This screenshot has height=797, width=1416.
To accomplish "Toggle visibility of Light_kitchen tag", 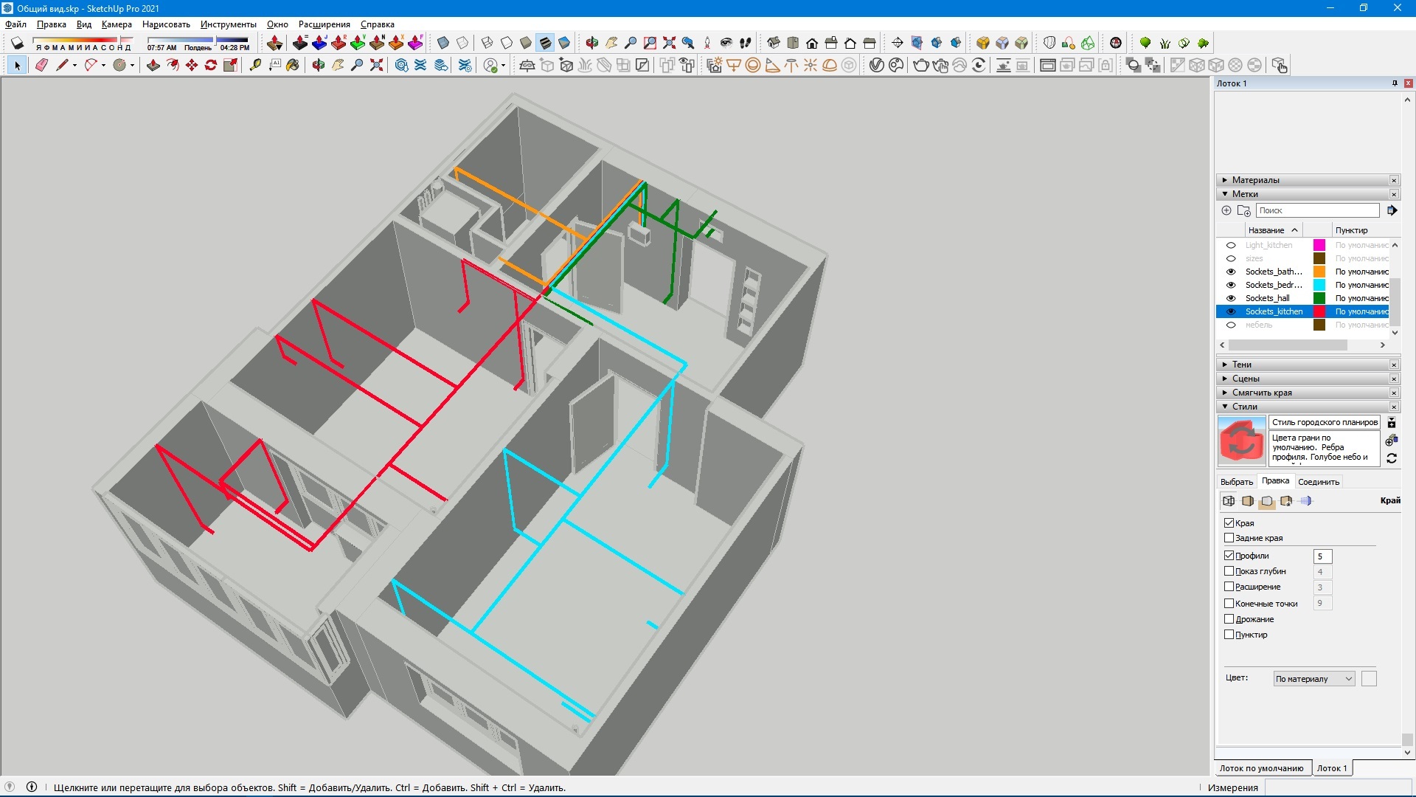I will coord(1231,246).
